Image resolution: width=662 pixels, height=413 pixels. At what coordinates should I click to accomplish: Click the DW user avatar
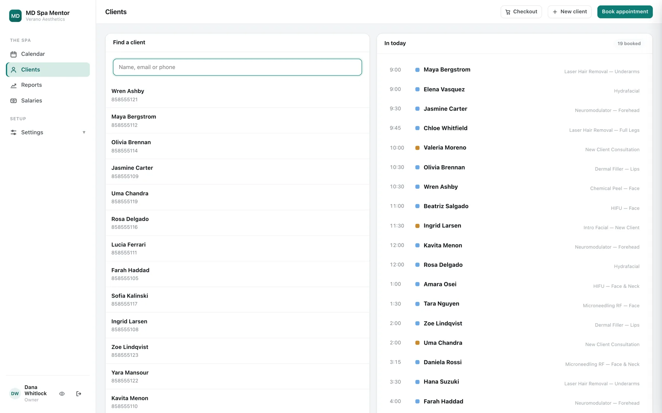(x=15, y=394)
